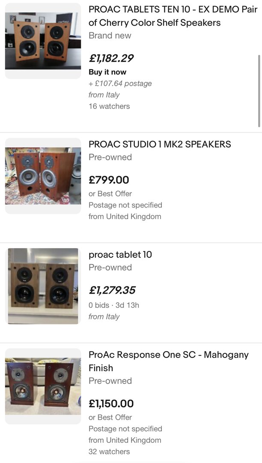Click the + £107.64 postage text
Viewport: 262px width, 463px height.
(x=120, y=84)
